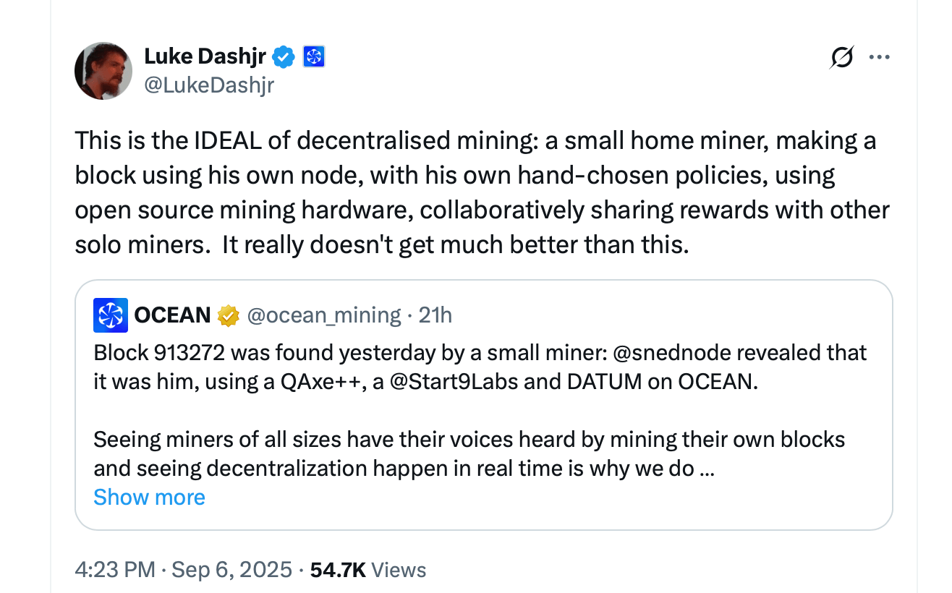952x593 pixels.
Task: Open @LukeDashjr's profile via the handle
Action: [x=210, y=85]
